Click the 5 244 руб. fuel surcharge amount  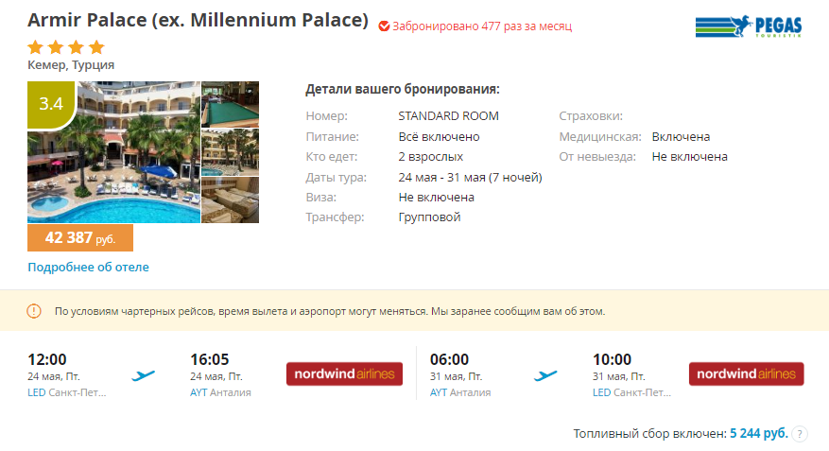(x=758, y=433)
